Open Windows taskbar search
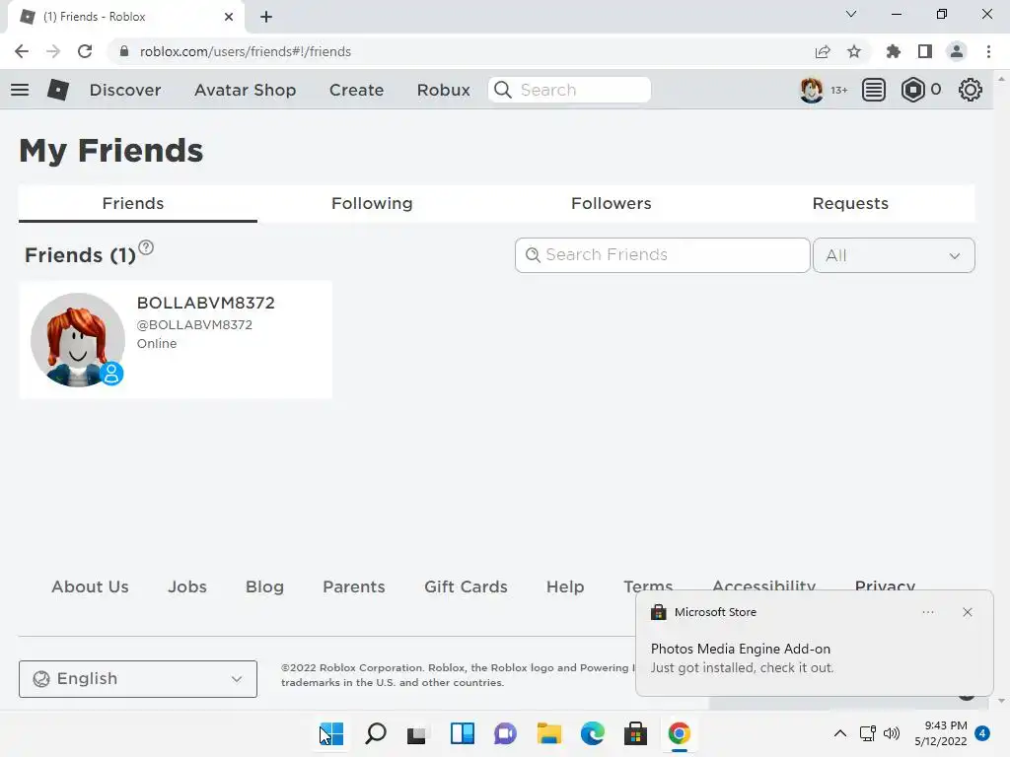The width and height of the screenshot is (1010, 757). [x=376, y=733]
